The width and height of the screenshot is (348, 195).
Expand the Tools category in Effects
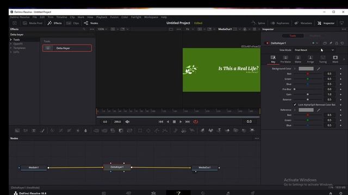(x=11, y=40)
